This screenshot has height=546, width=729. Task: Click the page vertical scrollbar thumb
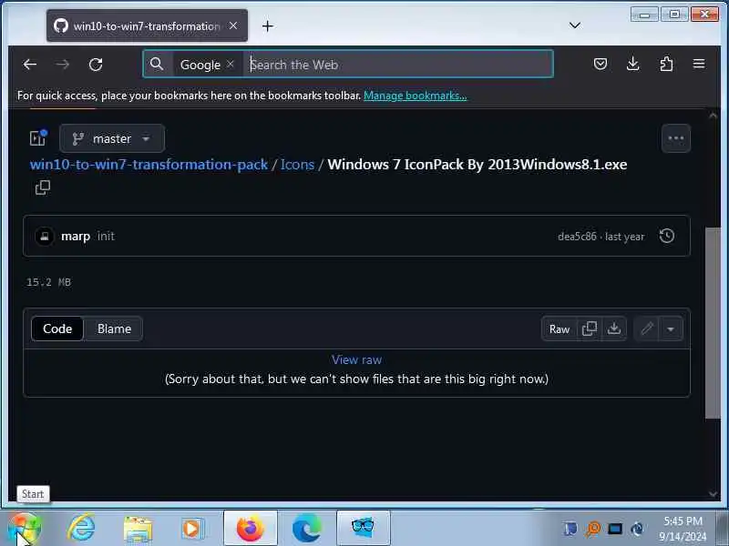(x=713, y=323)
